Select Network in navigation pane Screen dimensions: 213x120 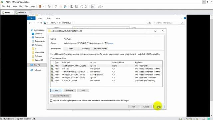coord(37,70)
